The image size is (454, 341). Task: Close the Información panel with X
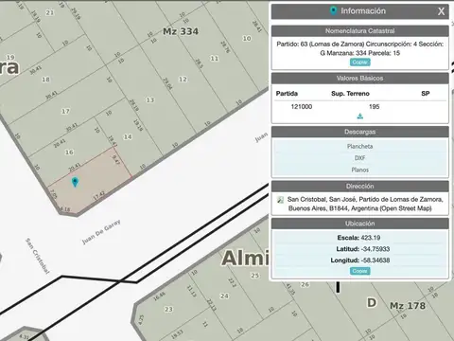[441, 11]
